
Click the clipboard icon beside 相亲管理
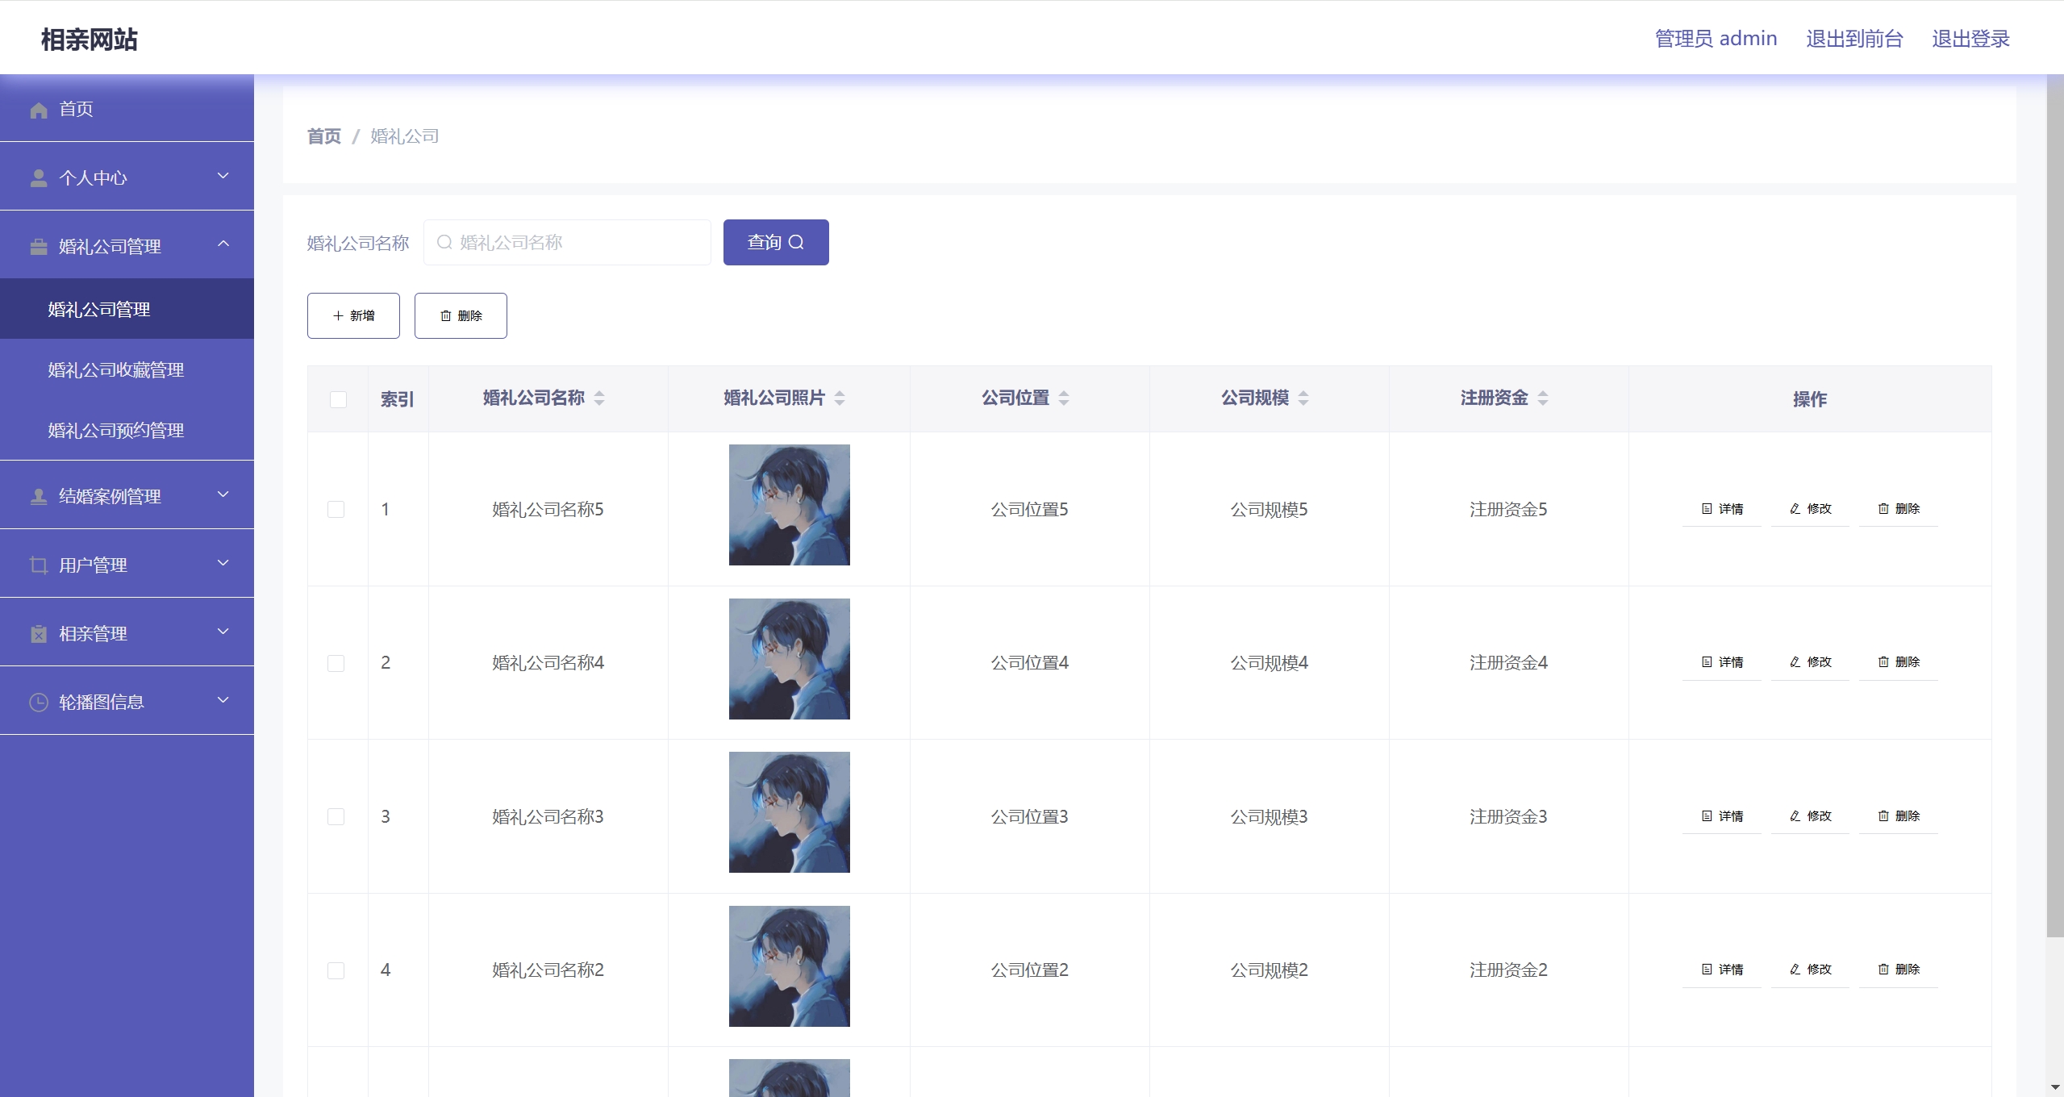[x=39, y=634]
